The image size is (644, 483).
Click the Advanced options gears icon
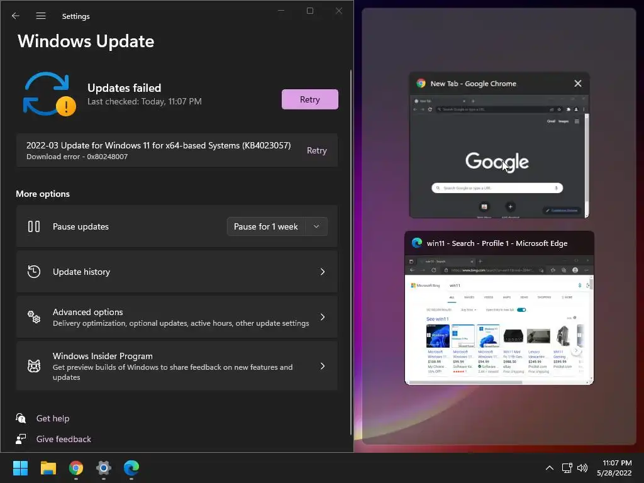(34, 317)
